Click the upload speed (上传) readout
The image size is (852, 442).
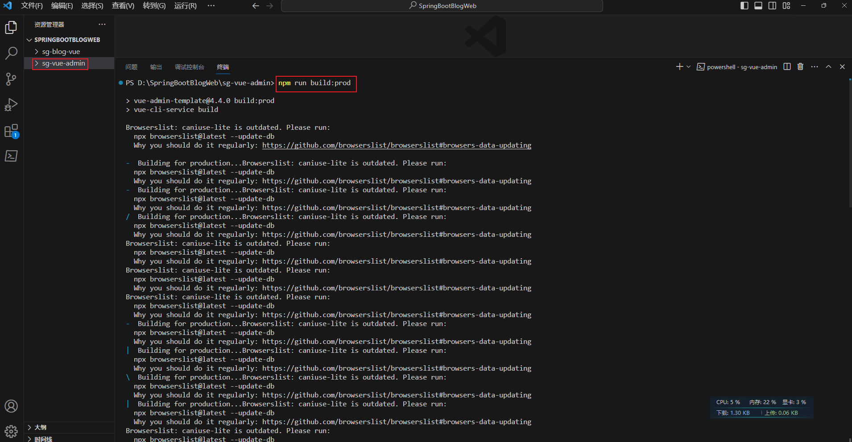781,413
